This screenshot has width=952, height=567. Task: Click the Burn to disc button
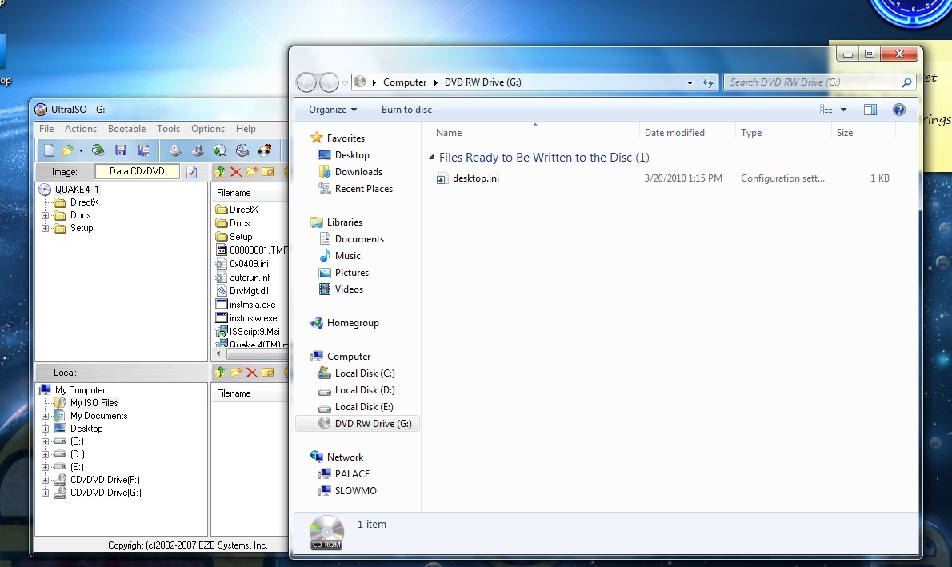click(x=406, y=110)
